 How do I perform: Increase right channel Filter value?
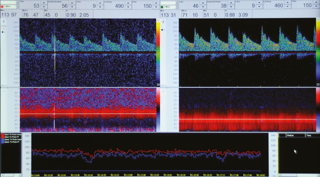(x=315, y=3)
